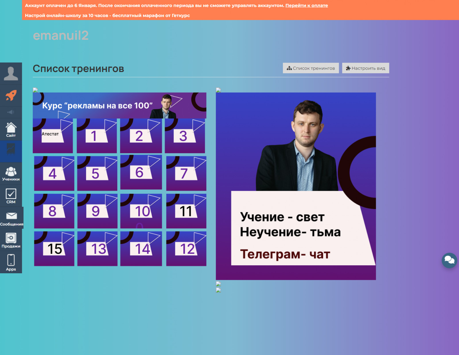Open the Сайт house icon
Image resolution: width=459 pixels, height=355 pixels.
click(x=11, y=129)
